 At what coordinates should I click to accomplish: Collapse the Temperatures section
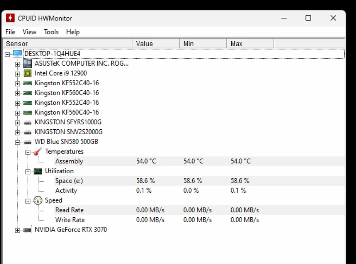(27, 152)
